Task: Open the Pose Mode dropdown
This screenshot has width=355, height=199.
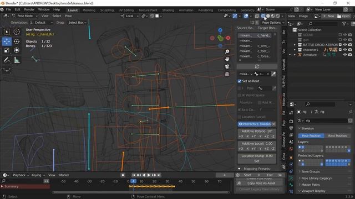Action: pos(25,16)
